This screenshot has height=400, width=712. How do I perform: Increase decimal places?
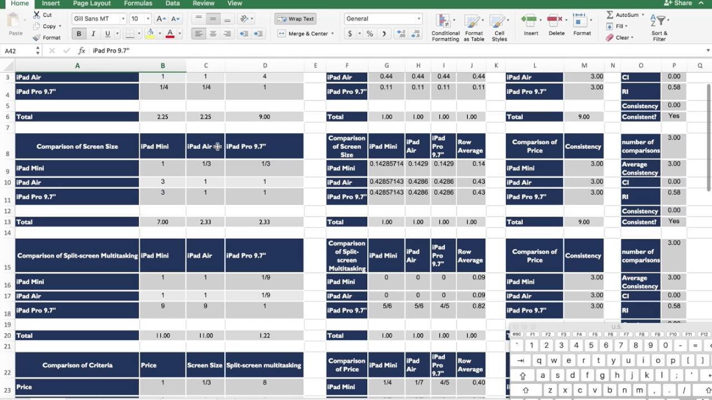tap(400, 34)
